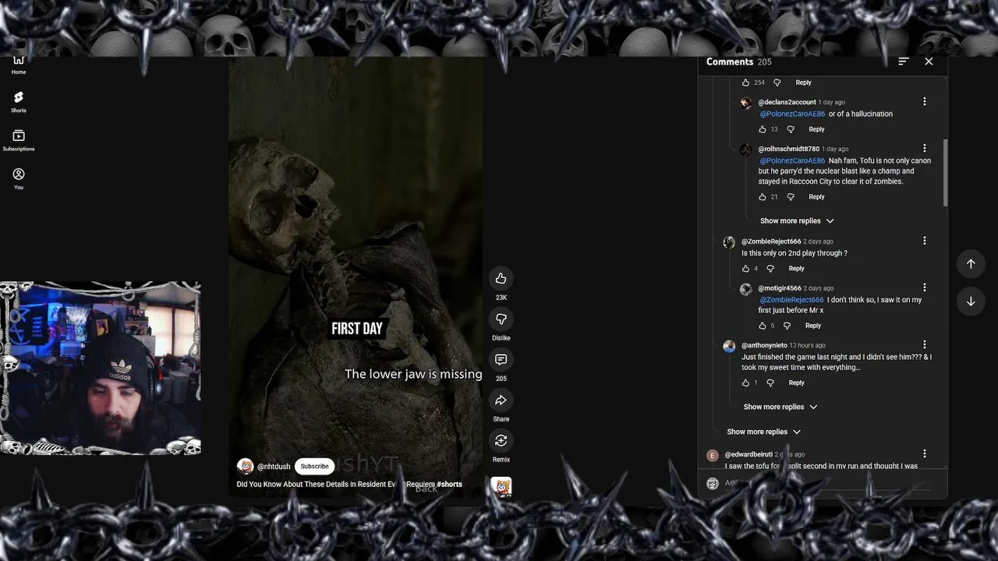Expand Show more replies below rolhnschmidt8780

(797, 221)
